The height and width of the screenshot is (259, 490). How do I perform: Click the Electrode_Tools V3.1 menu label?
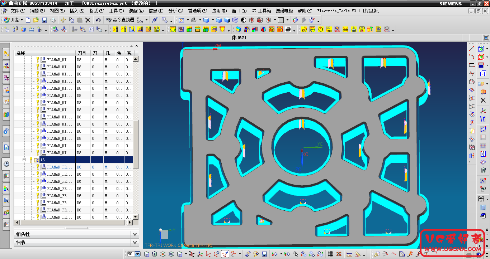tap(348, 11)
